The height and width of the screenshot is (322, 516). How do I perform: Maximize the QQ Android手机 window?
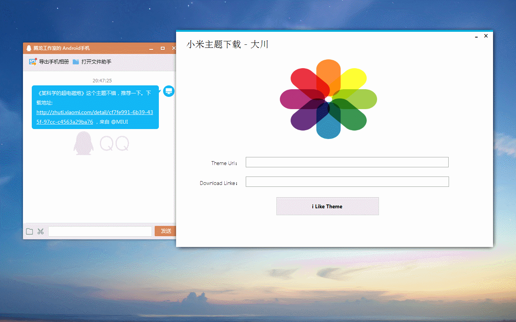point(163,48)
